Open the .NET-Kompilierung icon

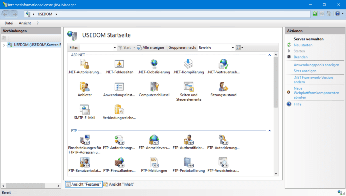point(189,64)
